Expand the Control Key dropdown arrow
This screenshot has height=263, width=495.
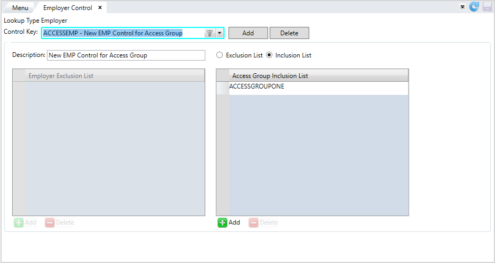tap(220, 33)
